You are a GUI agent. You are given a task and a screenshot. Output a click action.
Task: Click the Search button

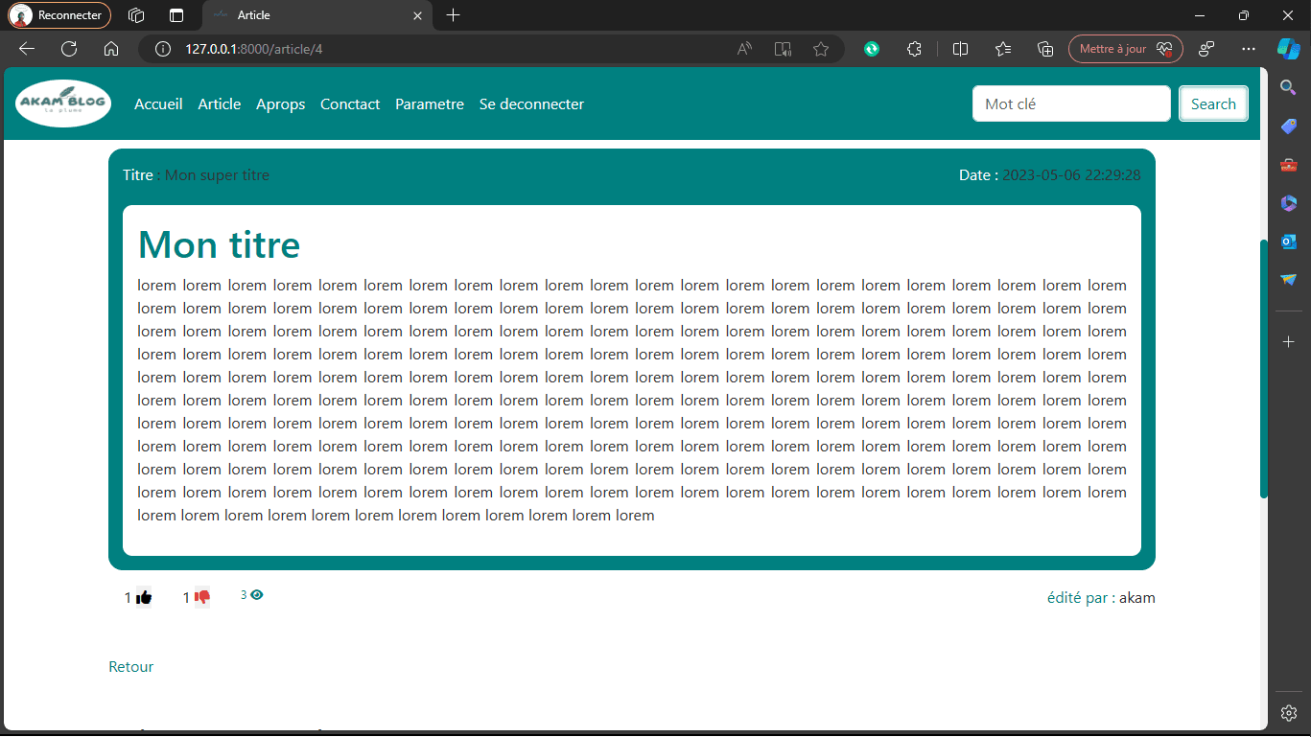point(1213,104)
